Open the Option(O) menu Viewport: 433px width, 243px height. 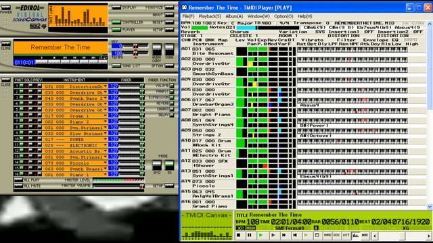[283, 16]
